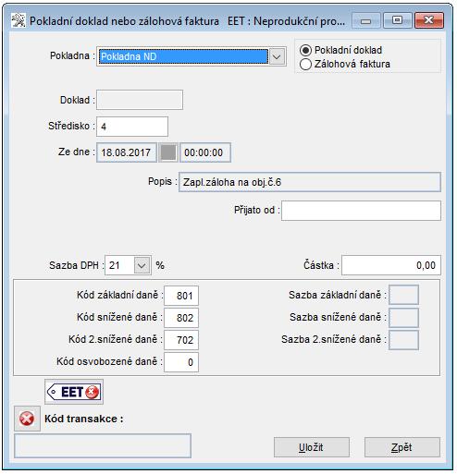Expand the Pokladna dropdown arrow
This screenshot has height=474, width=457.
277,56
